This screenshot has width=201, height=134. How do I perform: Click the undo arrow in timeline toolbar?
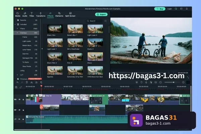17,82
